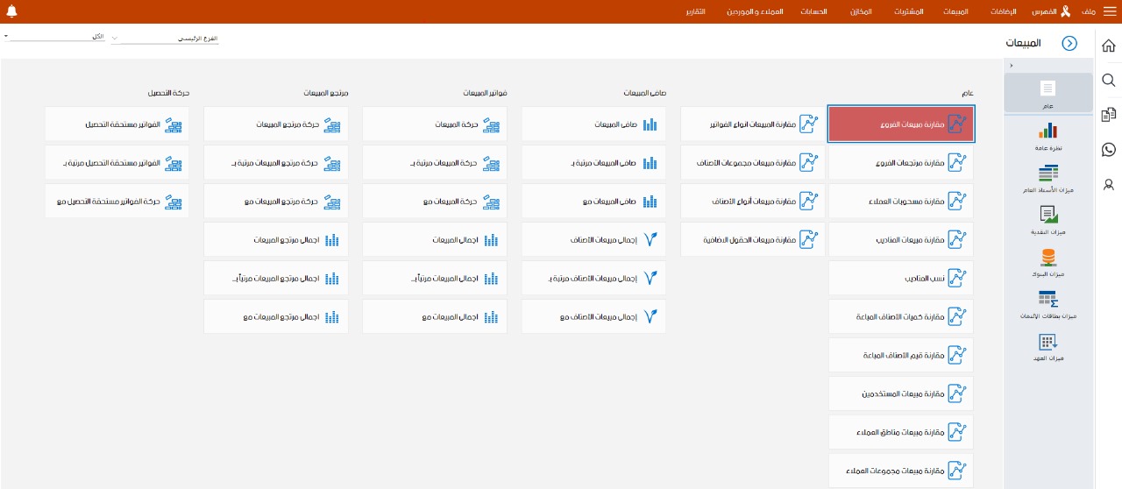
Task: Select the highlighted مقارنة مبيعات الفروع tile
Action: [900, 124]
